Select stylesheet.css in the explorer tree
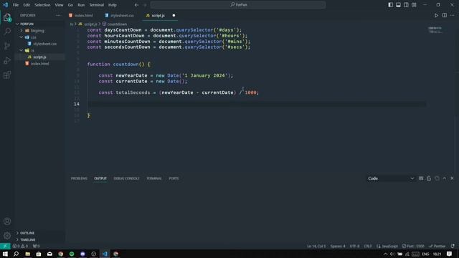Image resolution: width=459 pixels, height=258 pixels. (44, 44)
